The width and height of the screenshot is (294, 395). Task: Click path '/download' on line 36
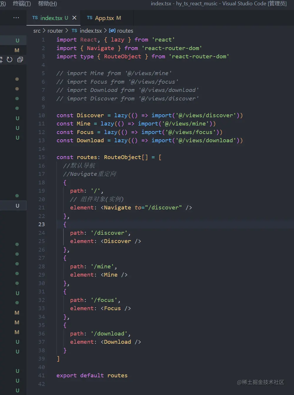(x=100, y=334)
